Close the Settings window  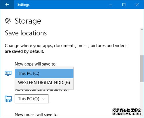point(137,5)
